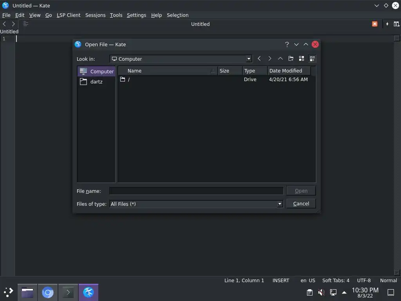The image size is (401, 301).
Task: Switch dialog to icon list view
Action: pyautogui.click(x=302, y=59)
